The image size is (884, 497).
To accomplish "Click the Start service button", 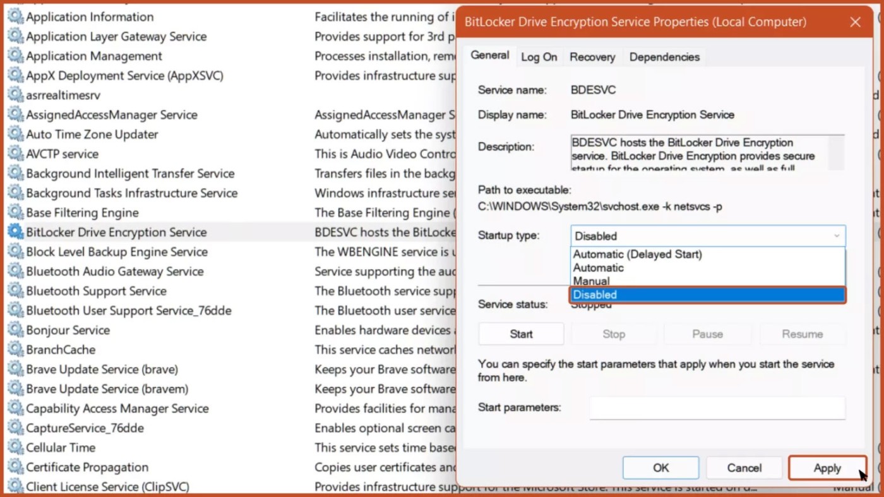I will click(x=521, y=334).
